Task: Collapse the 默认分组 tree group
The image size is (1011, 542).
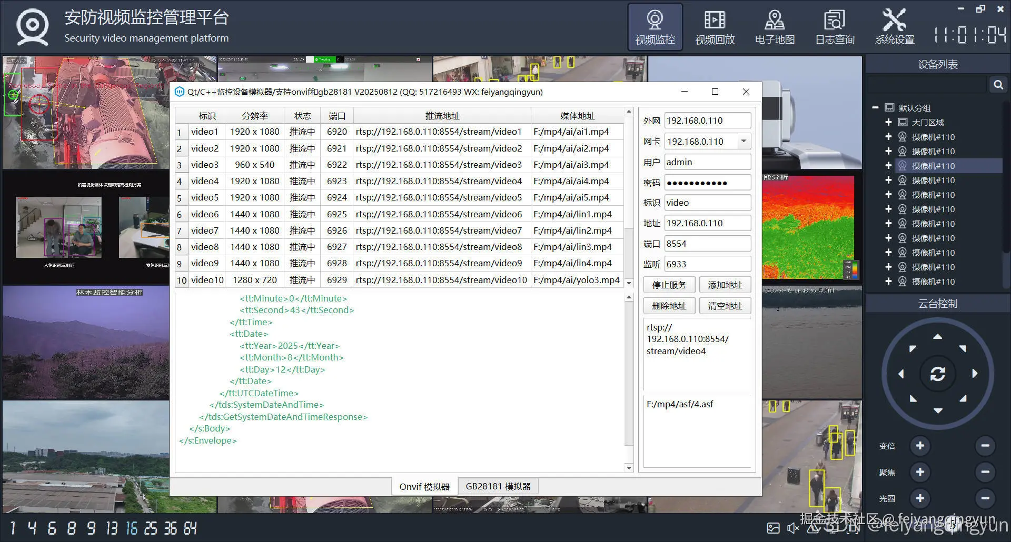Action: pos(875,108)
